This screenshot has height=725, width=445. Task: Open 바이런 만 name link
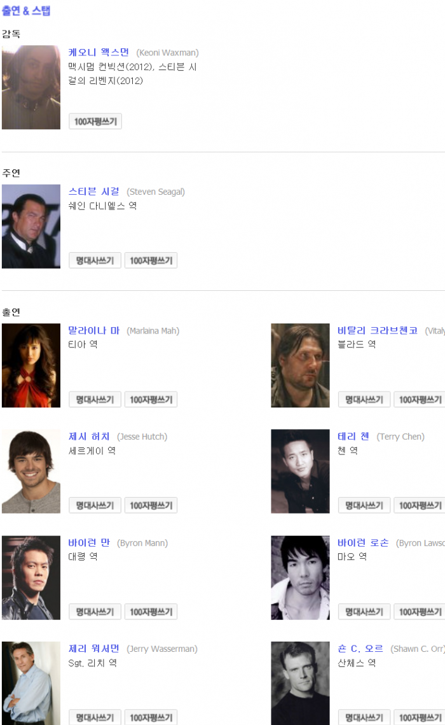[x=89, y=542]
